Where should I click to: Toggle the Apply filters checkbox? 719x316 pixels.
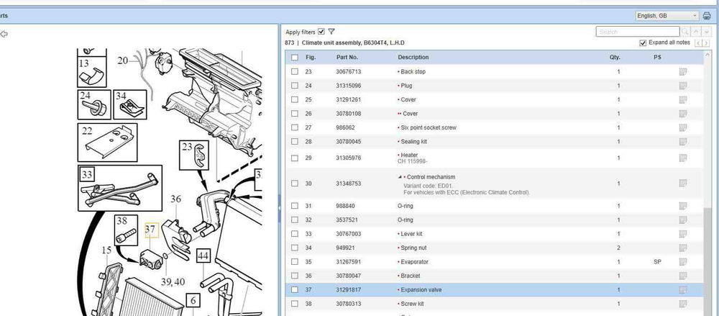(321, 32)
